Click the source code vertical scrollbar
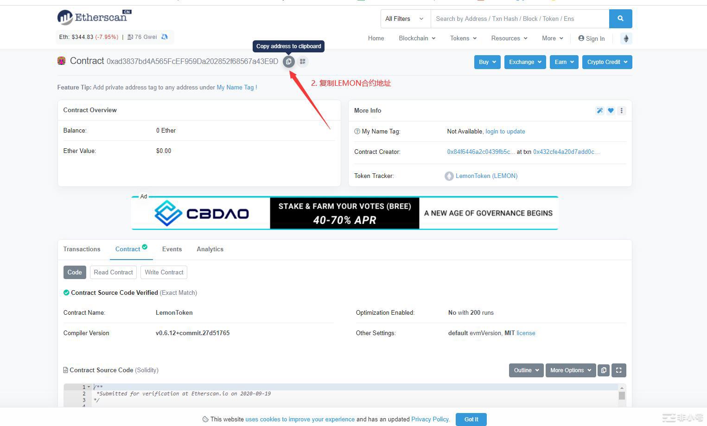 pos(622,395)
